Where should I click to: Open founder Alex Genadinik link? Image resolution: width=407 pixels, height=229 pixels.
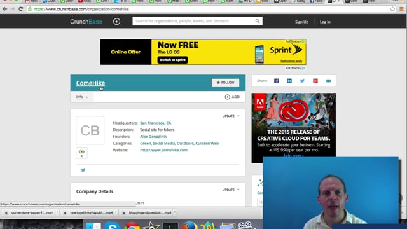153,137
